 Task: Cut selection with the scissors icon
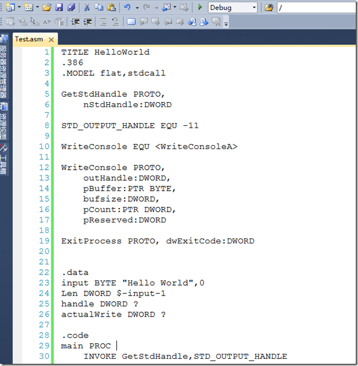coord(86,7)
